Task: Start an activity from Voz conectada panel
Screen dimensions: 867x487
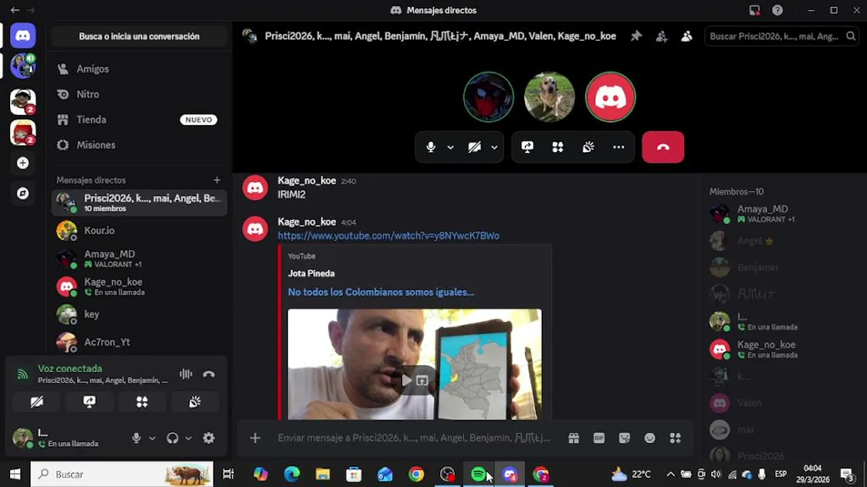Action: [142, 402]
